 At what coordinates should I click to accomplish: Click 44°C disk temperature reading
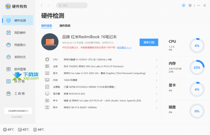tap(41, 129)
